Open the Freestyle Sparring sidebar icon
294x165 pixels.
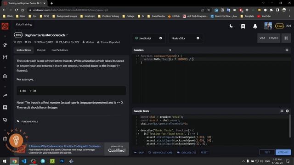pos(5,57)
